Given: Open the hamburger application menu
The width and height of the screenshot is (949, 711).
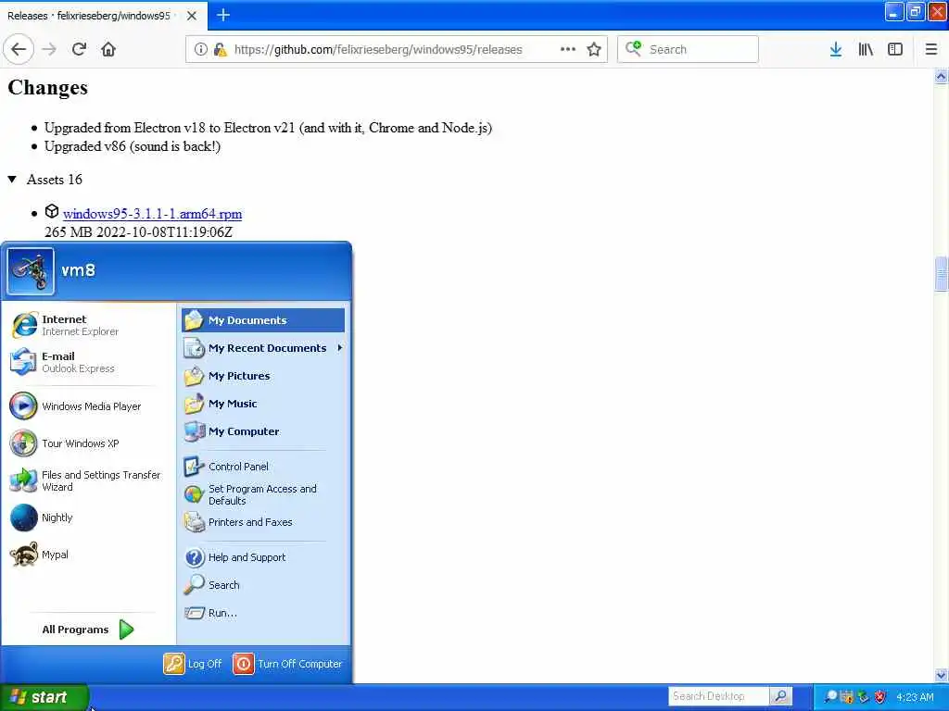Looking at the screenshot, I should pos(930,50).
